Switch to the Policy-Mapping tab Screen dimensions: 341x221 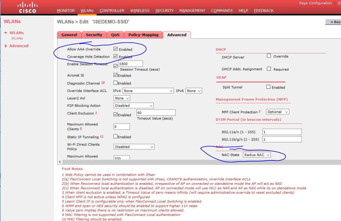143,35
